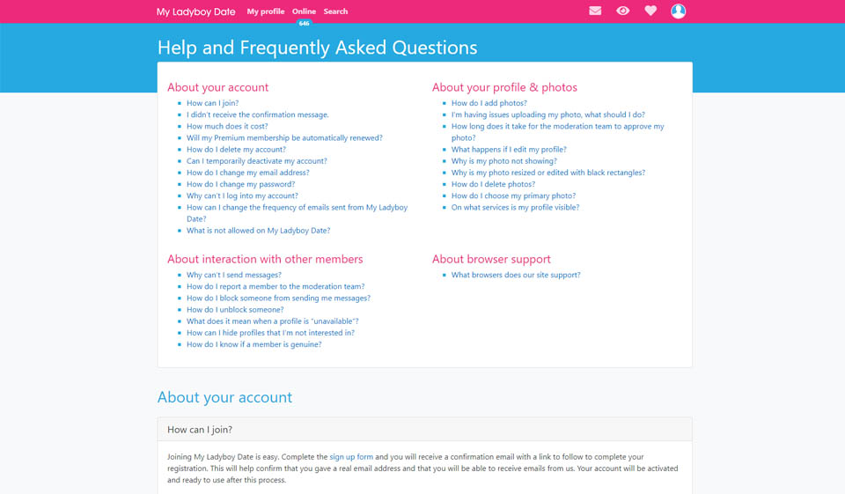Open the messages envelope icon

tap(596, 11)
